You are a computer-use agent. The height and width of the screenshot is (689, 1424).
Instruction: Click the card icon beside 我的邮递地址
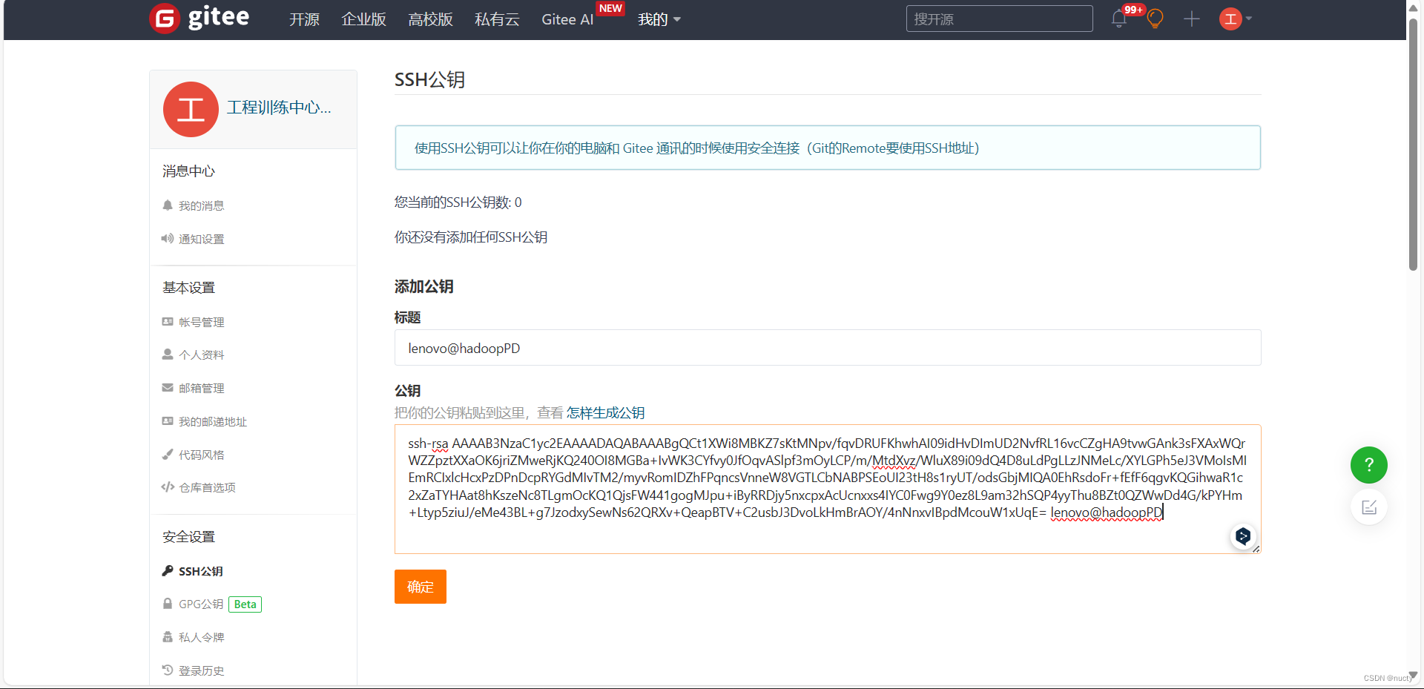click(168, 421)
